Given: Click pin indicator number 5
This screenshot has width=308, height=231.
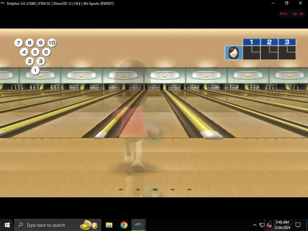Looking at the screenshot, I should pos(35,52).
